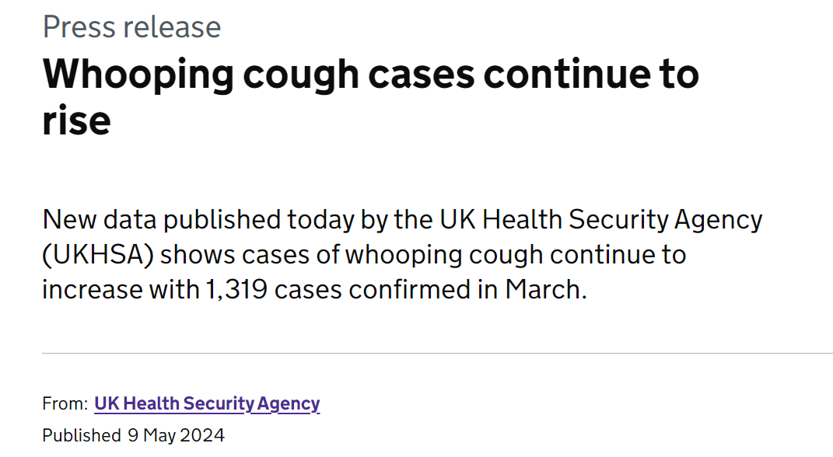The image size is (833, 457).
Task: Click the horizontal divider line below the summary
Action: pos(437,354)
